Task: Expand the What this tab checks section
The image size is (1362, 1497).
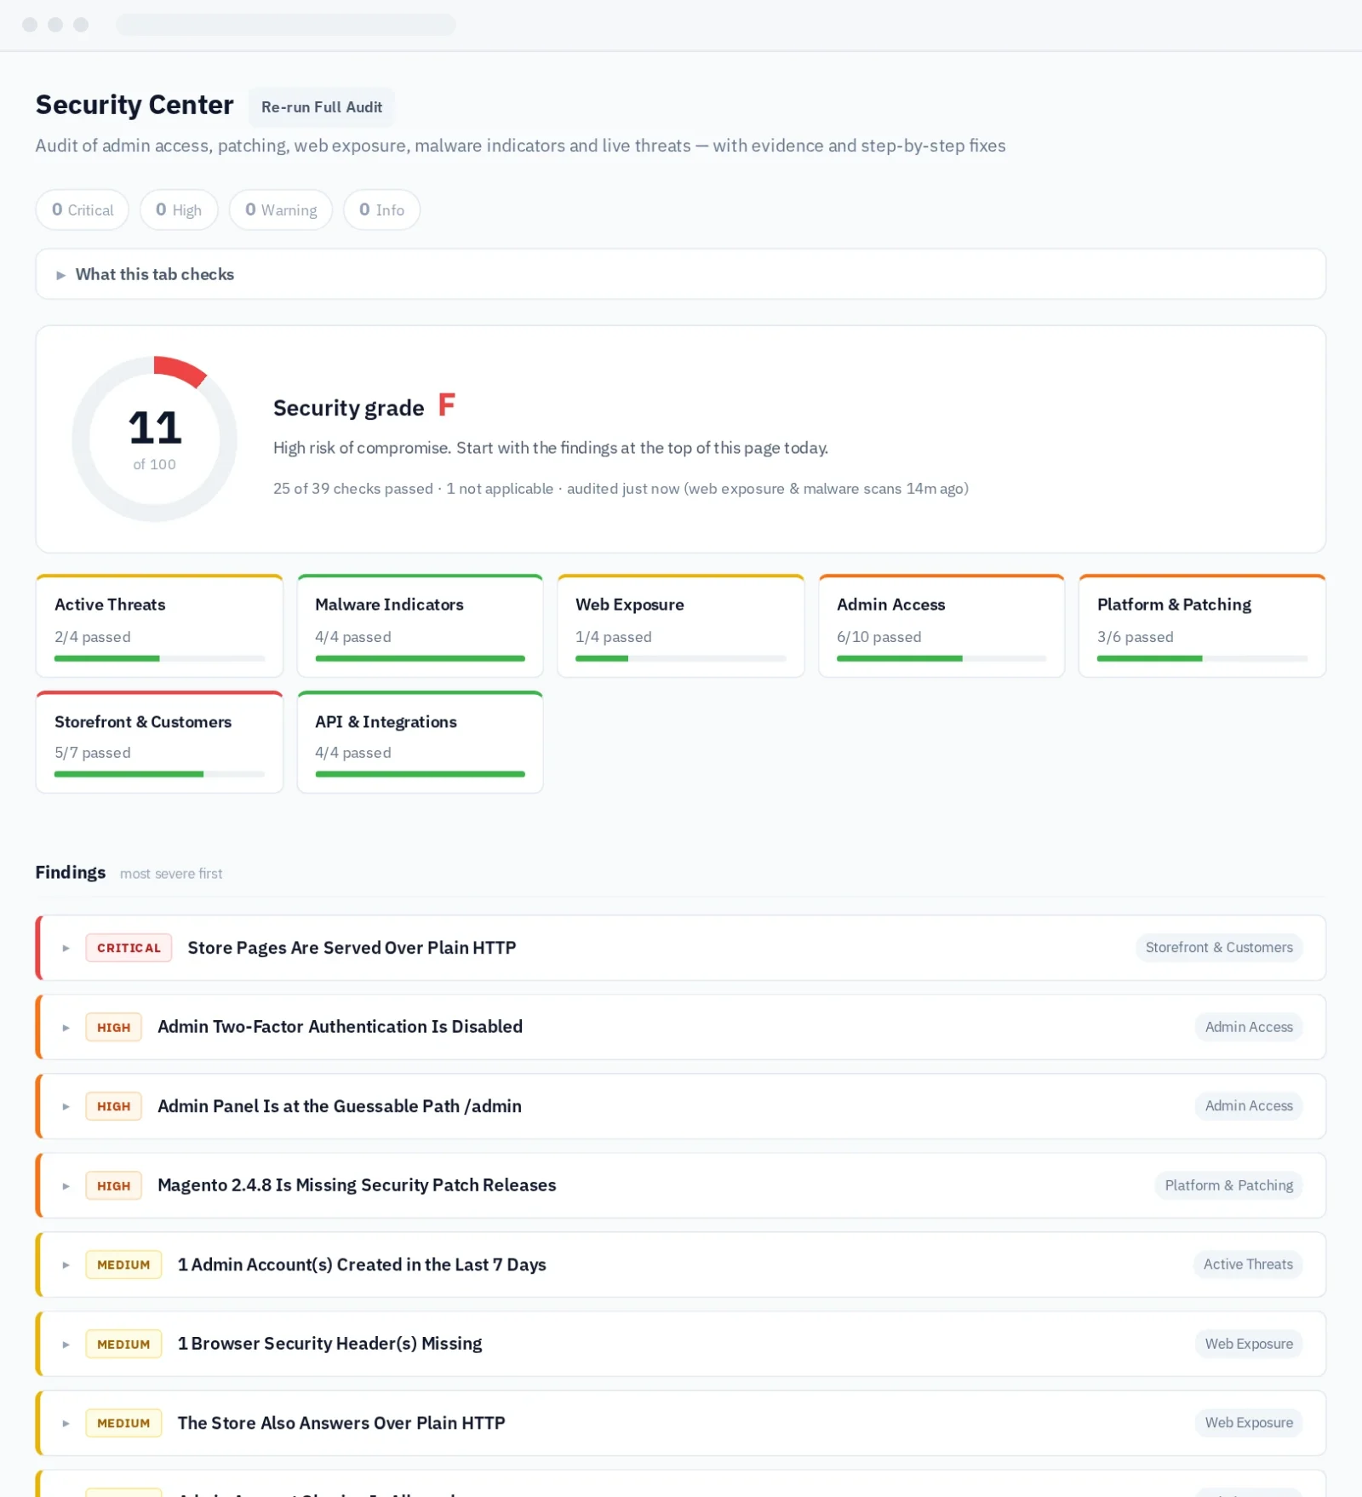Action: [x=680, y=274]
